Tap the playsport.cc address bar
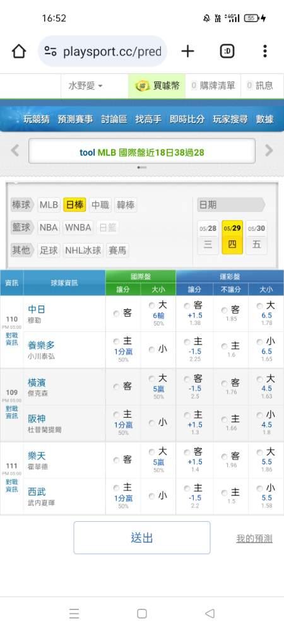 [103, 51]
